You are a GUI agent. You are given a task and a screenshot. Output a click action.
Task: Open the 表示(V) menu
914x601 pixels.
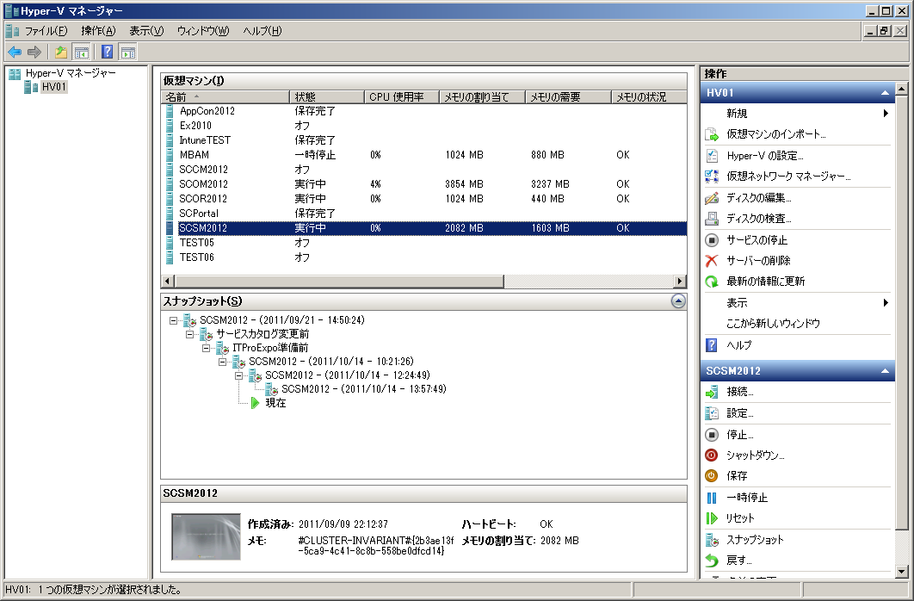coord(146,31)
